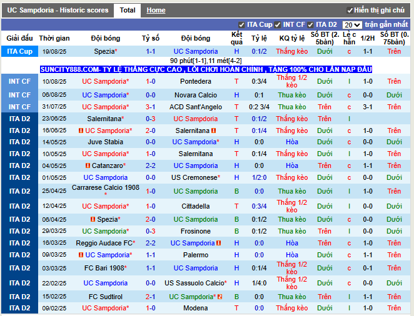This screenshot has width=414, height=316.
Task: Open the 20 recent matches dropdown
Action: pos(352,25)
